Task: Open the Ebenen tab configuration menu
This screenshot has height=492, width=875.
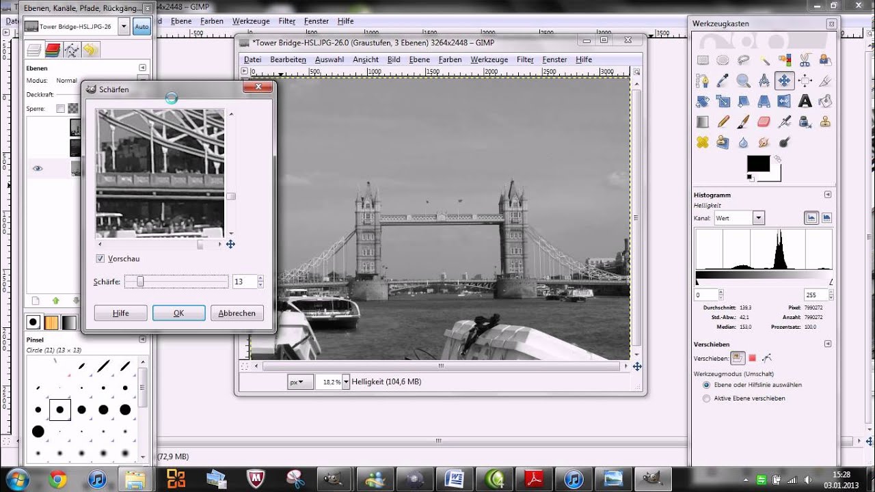Action: coord(142,68)
